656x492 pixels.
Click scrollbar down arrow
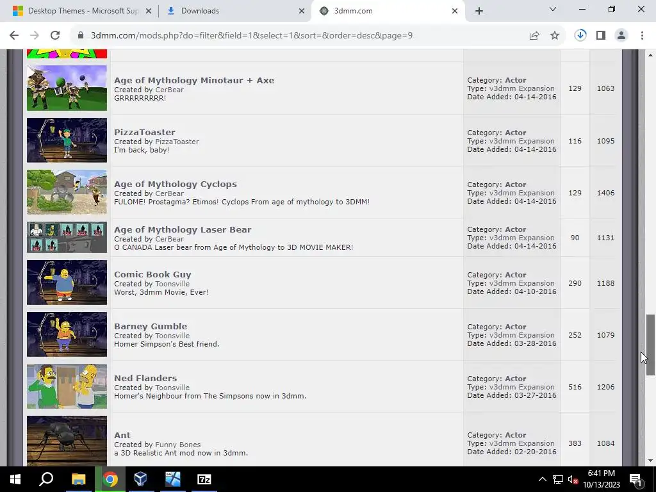click(x=650, y=461)
